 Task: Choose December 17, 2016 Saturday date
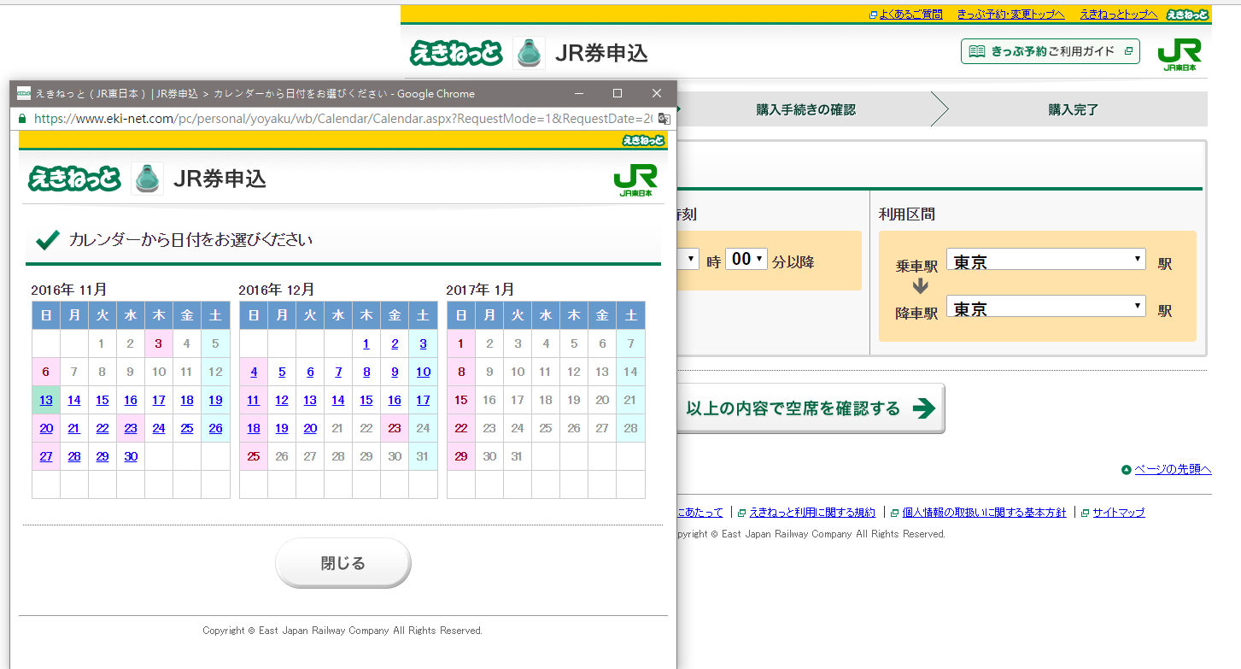point(423,400)
